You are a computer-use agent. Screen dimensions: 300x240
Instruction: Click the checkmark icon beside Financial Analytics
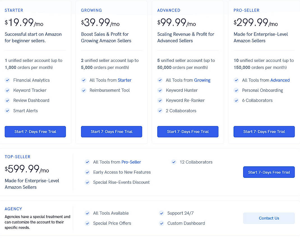[8, 80]
